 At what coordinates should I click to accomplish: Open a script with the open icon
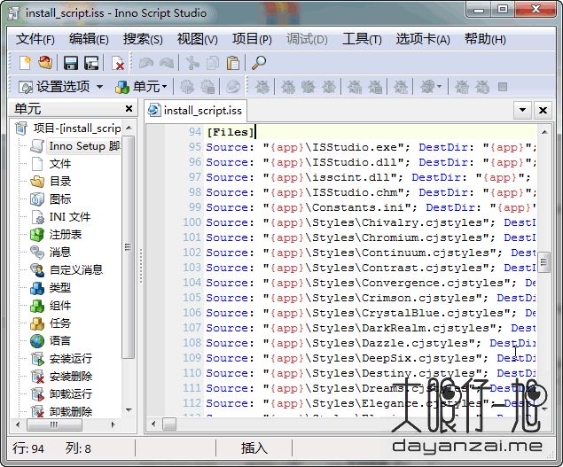point(45,63)
